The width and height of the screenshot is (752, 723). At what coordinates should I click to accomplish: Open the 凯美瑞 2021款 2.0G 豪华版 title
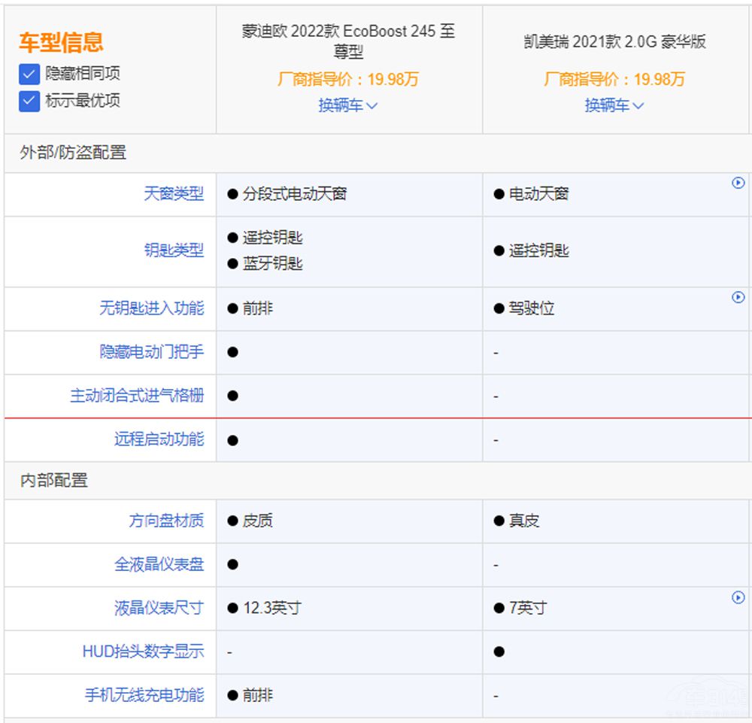tap(614, 41)
